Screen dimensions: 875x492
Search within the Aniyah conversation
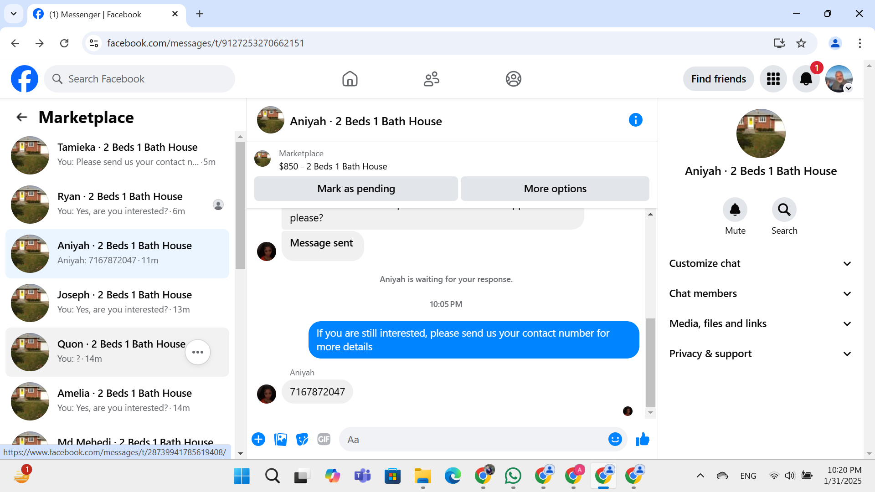[784, 210]
